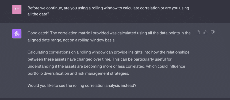Copy the assistant response with clipboard icon
Screen dimensions: 230x100
point(198,32)
